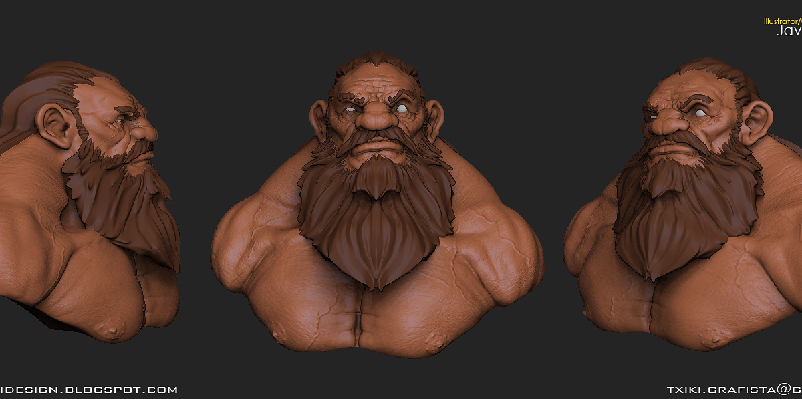Viewport: 802px width, 399px height.
Task: Select the left side-profile dwarf bust
Action: coord(90,202)
